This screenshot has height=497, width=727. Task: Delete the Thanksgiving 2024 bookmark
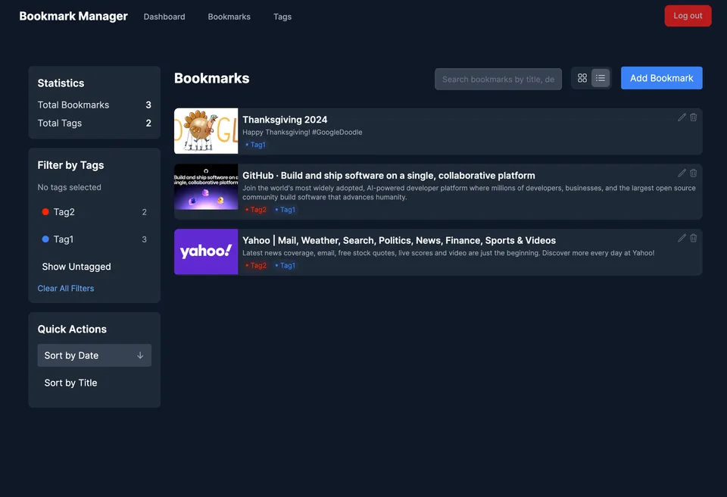693,117
